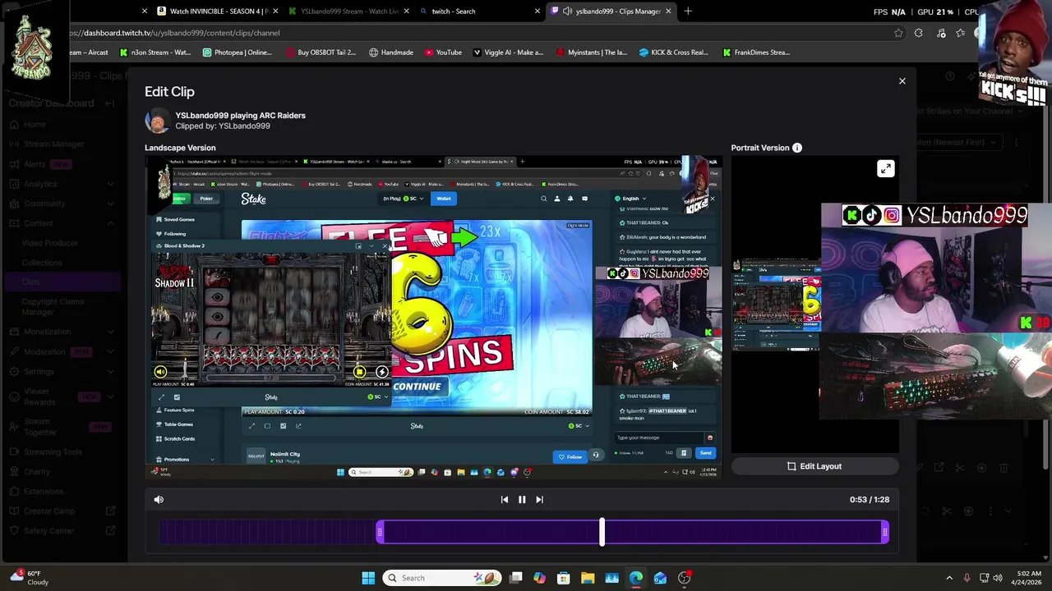Open Outlook from the taskbar
1052x591 pixels.
pos(660,578)
